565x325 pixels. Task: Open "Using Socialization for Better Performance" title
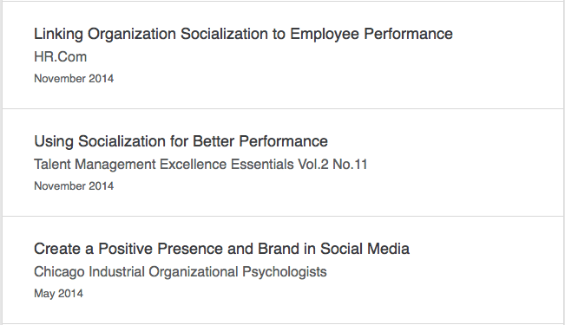[181, 141]
